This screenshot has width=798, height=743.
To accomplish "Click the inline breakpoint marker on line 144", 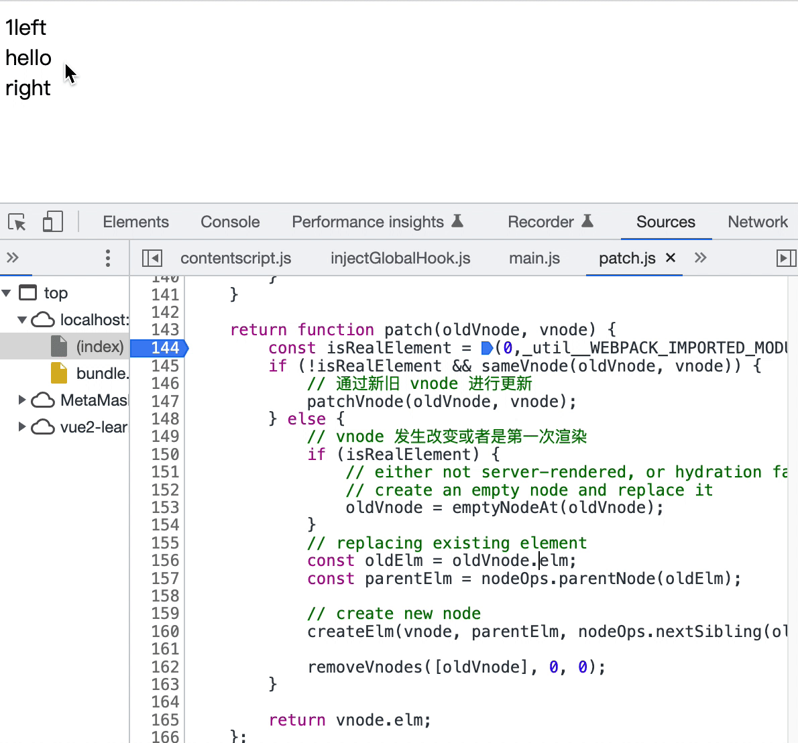I will pyautogui.click(x=487, y=348).
